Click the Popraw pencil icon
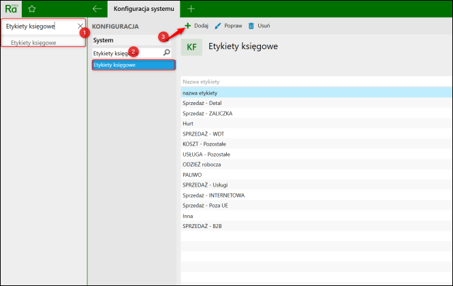The height and width of the screenshot is (286, 453). 218,26
